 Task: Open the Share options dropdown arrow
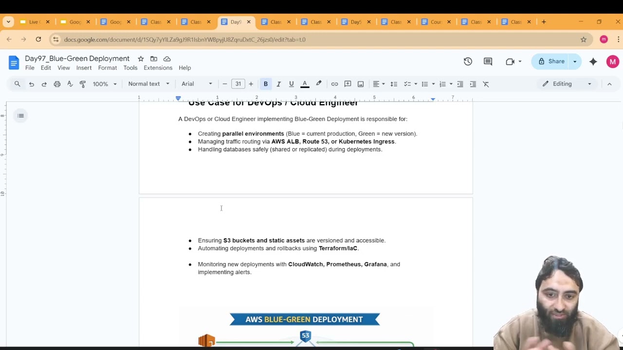tap(575, 62)
